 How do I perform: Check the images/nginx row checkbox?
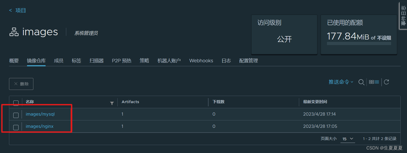tap(16, 127)
